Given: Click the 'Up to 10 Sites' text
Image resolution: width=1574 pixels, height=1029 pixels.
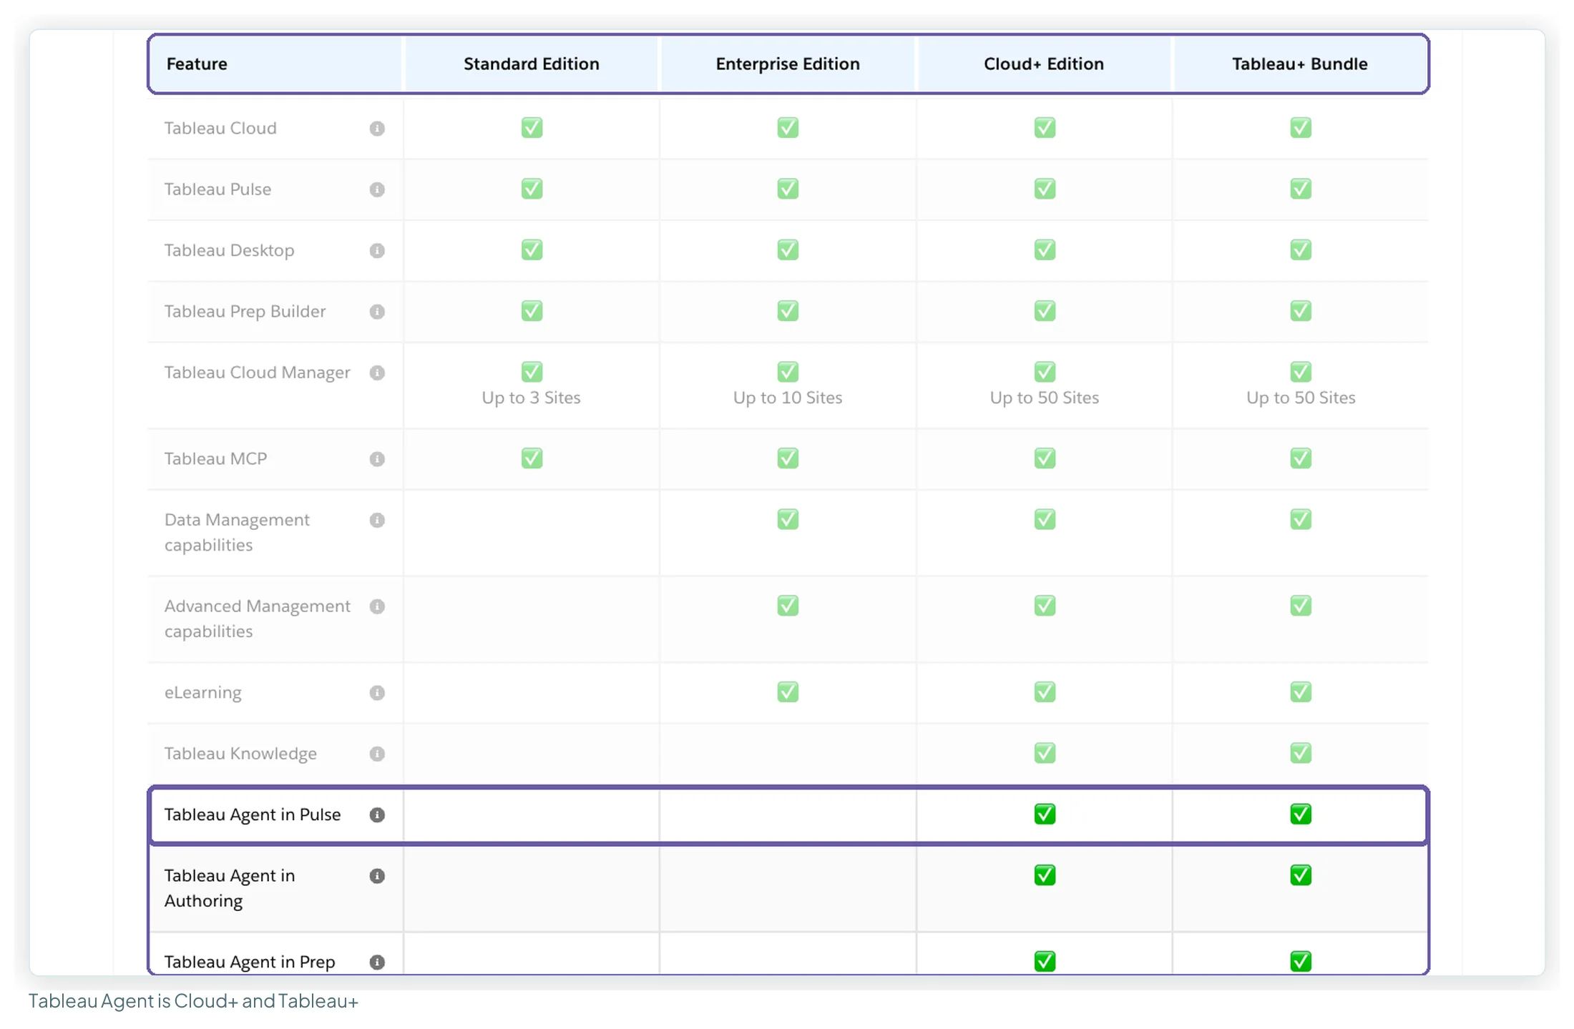Looking at the screenshot, I should [x=788, y=398].
